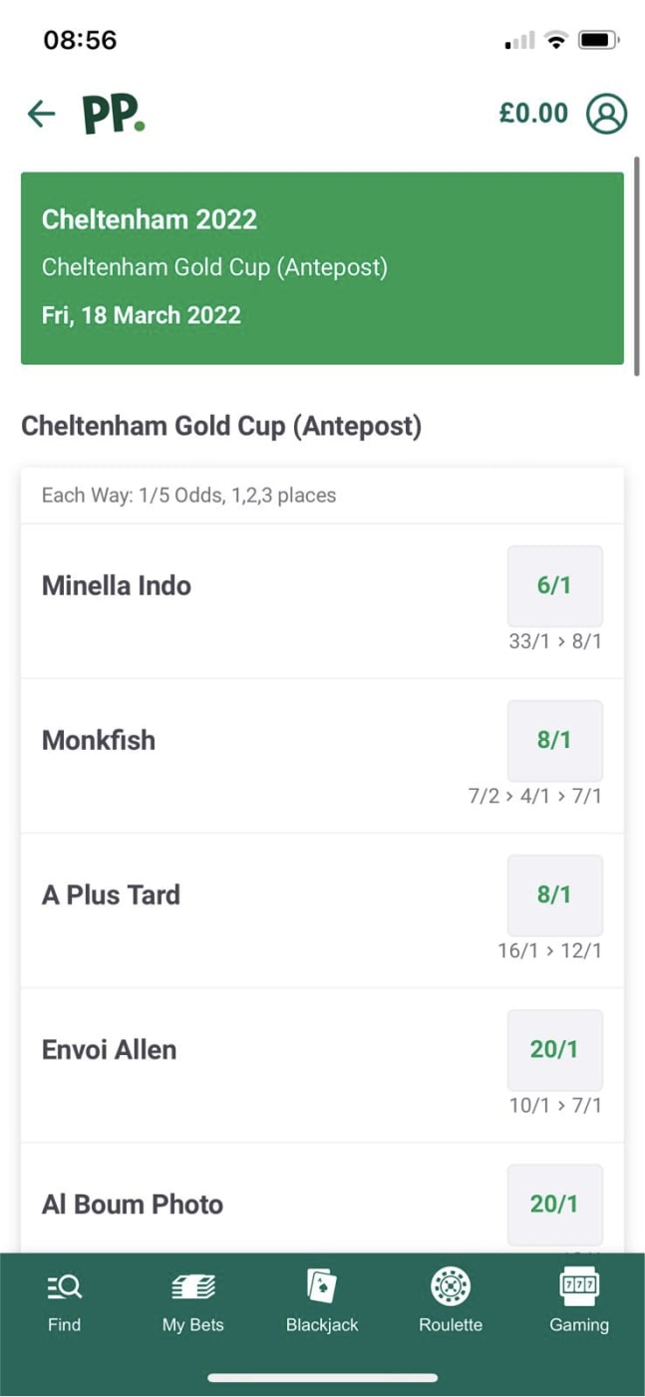Select the Roulette wheel icon
This screenshot has height=1397, width=645.
(450, 1294)
